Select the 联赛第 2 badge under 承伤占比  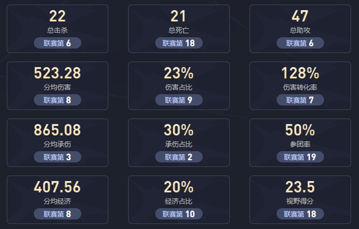[x=179, y=157]
